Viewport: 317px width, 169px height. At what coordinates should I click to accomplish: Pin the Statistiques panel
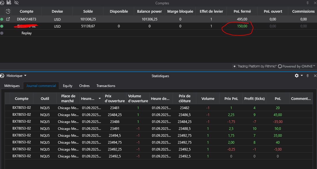tap(308, 76)
